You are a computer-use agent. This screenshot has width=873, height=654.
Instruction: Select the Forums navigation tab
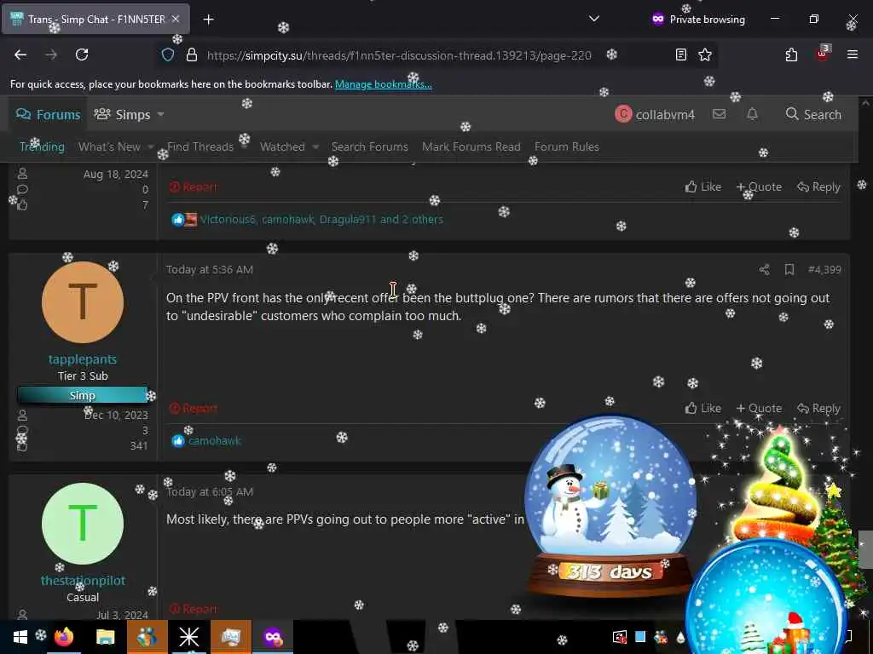48,115
